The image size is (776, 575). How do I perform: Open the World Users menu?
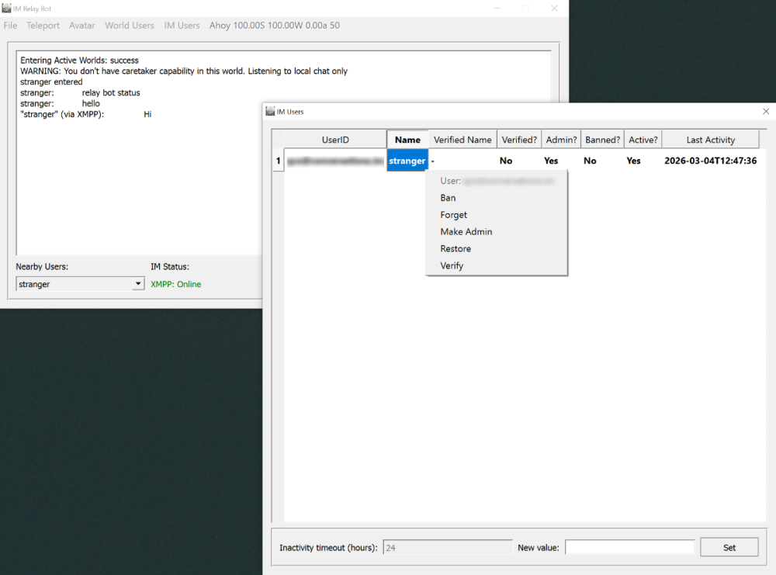130,25
